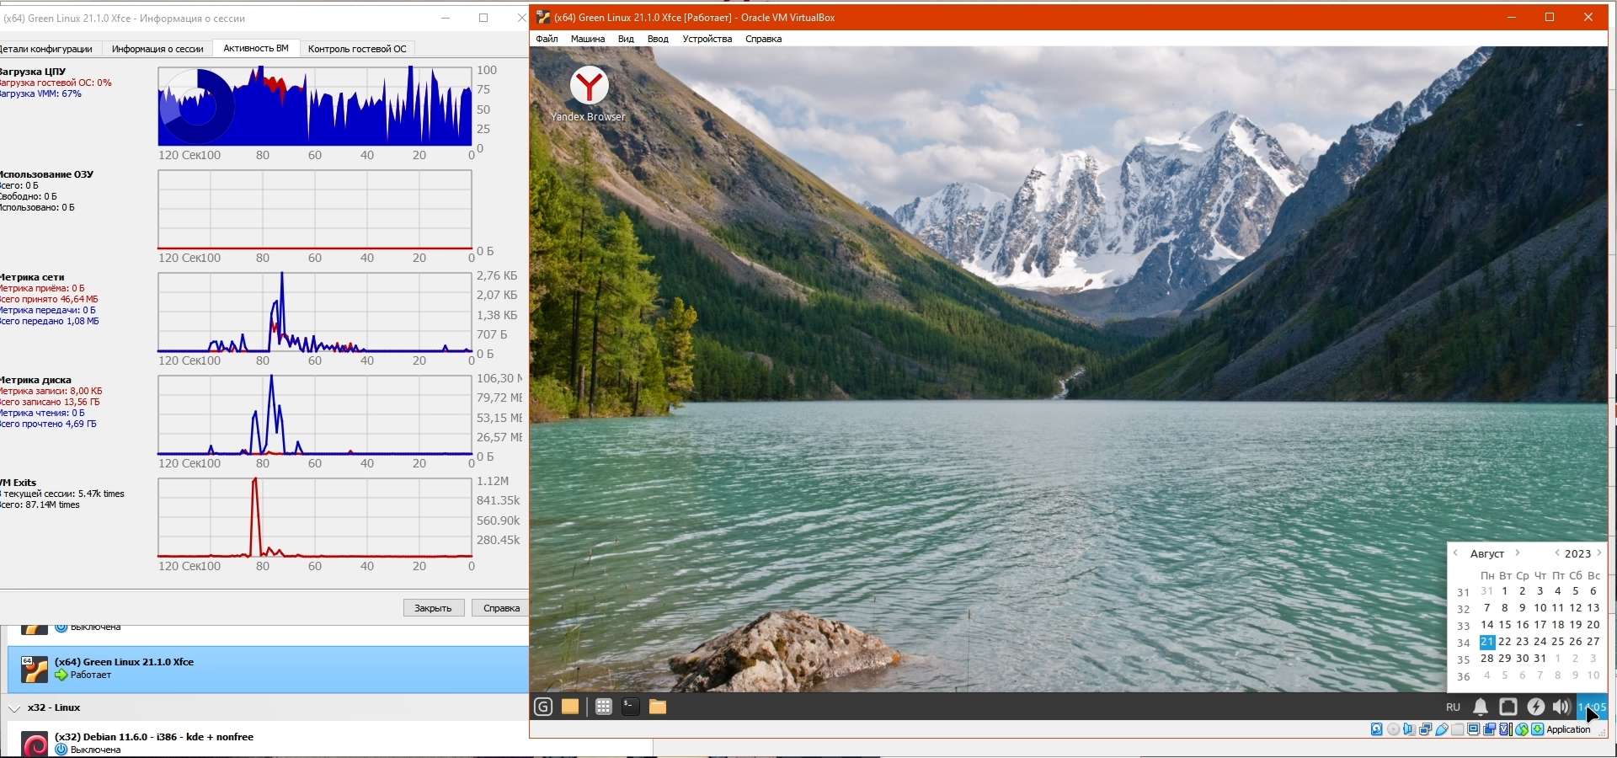Click the network connection tray icon

click(1508, 707)
